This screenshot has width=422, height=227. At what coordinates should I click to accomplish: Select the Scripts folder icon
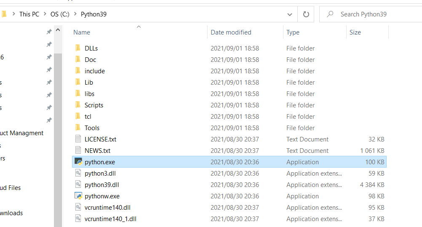(78, 105)
